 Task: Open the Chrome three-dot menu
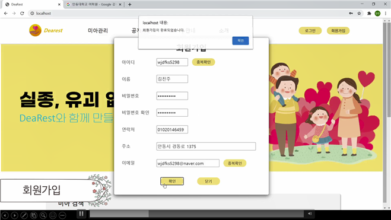(x=386, y=14)
